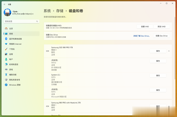
Task: Click the Samsung 980 PRO with Heatsink 2TB title
Action: pyautogui.click(x=66, y=103)
